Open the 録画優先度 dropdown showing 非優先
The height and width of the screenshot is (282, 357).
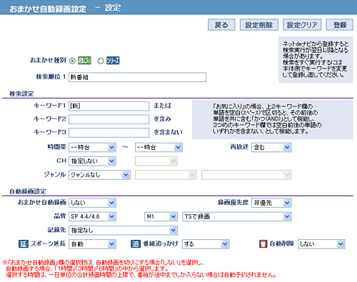(271, 203)
